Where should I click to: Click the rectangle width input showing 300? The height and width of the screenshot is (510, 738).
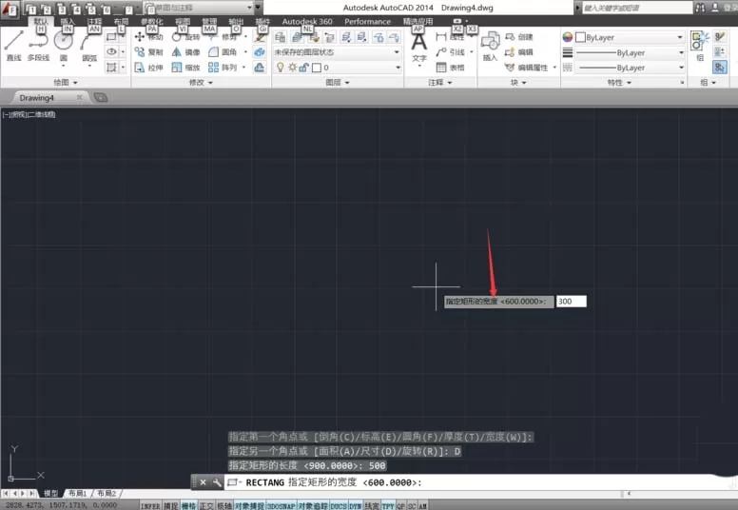click(x=572, y=302)
